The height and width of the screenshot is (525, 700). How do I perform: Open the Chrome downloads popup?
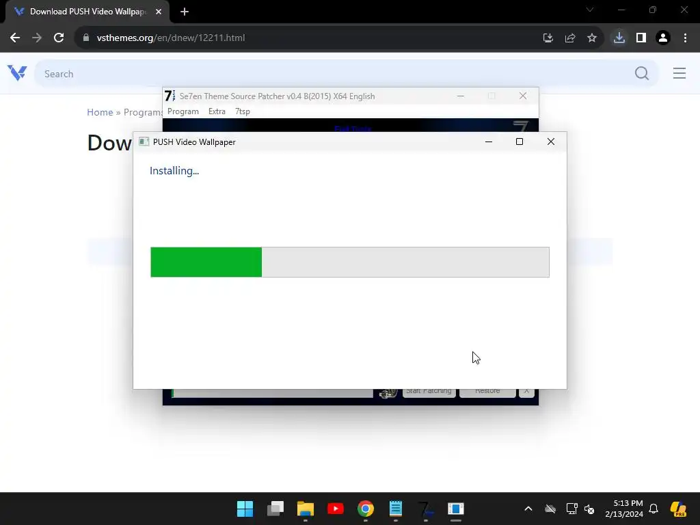619,38
